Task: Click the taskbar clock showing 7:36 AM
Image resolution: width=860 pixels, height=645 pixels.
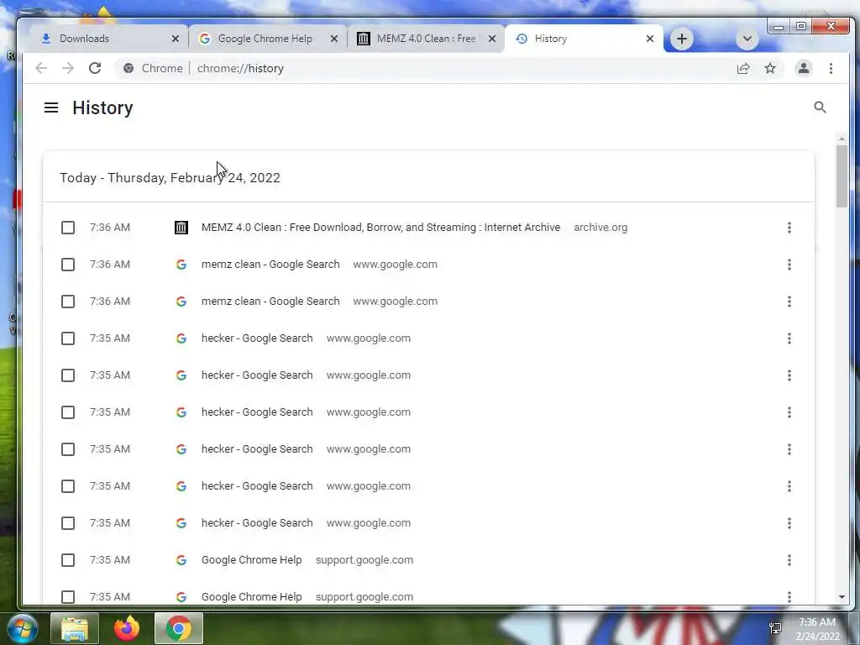Action: (817, 629)
